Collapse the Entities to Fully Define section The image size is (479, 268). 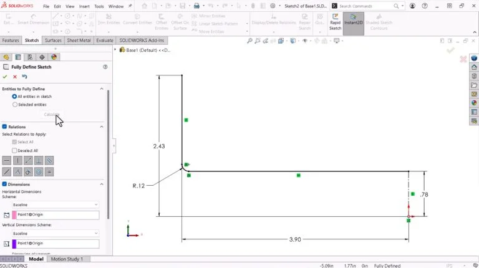(102, 89)
